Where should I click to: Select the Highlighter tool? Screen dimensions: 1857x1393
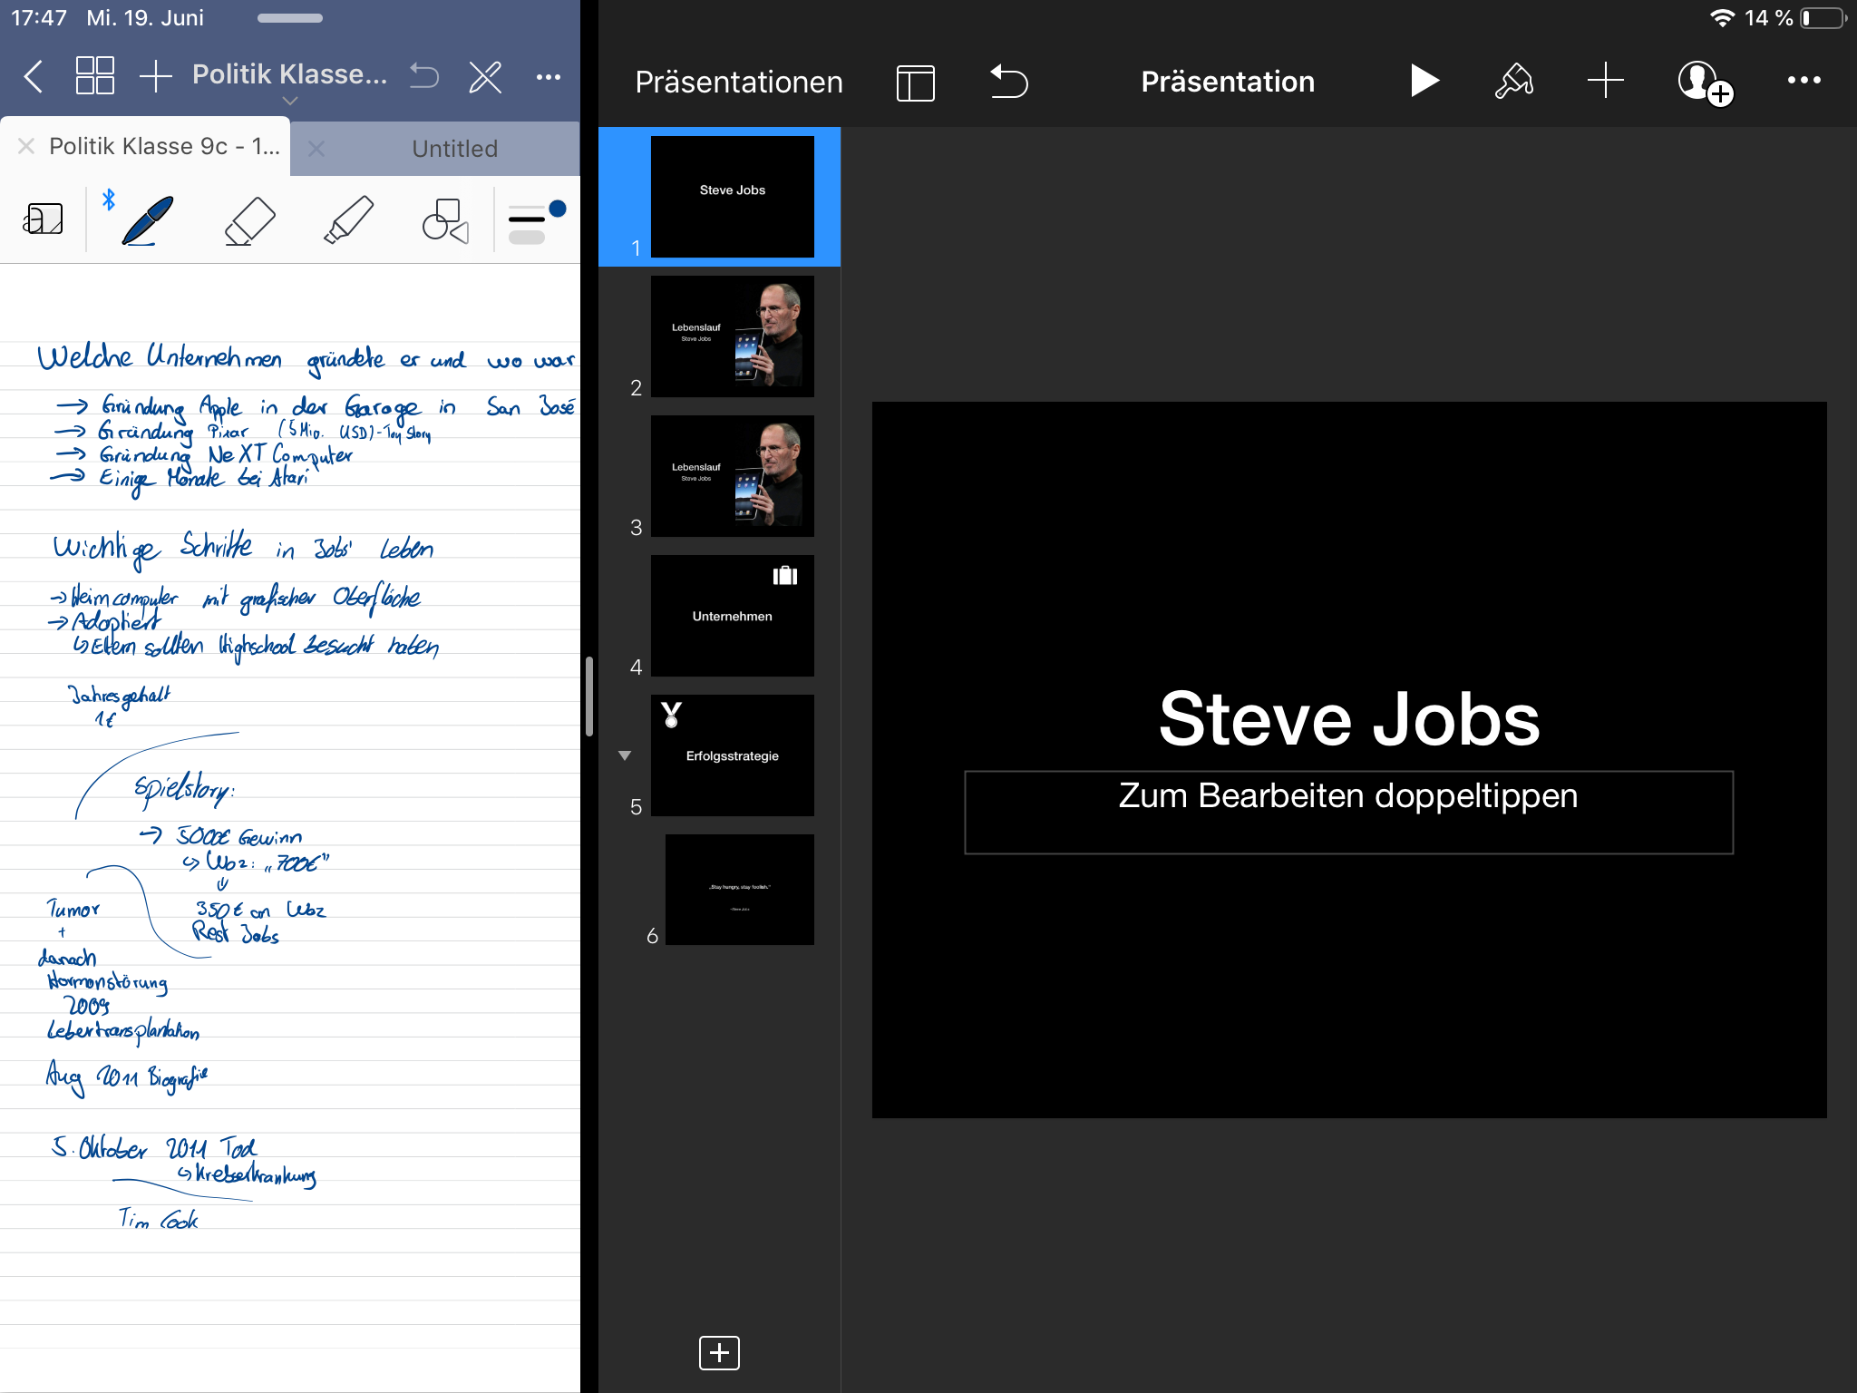pos(348,219)
